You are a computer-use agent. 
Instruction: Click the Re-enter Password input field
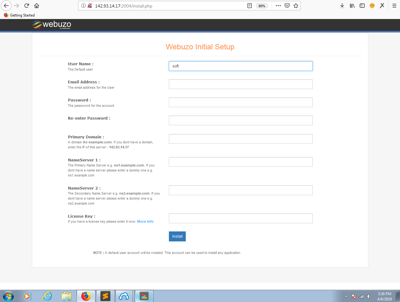point(241,120)
